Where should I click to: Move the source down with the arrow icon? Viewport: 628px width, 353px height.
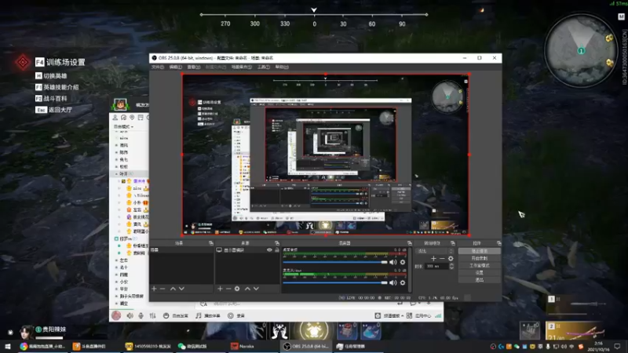(x=256, y=289)
